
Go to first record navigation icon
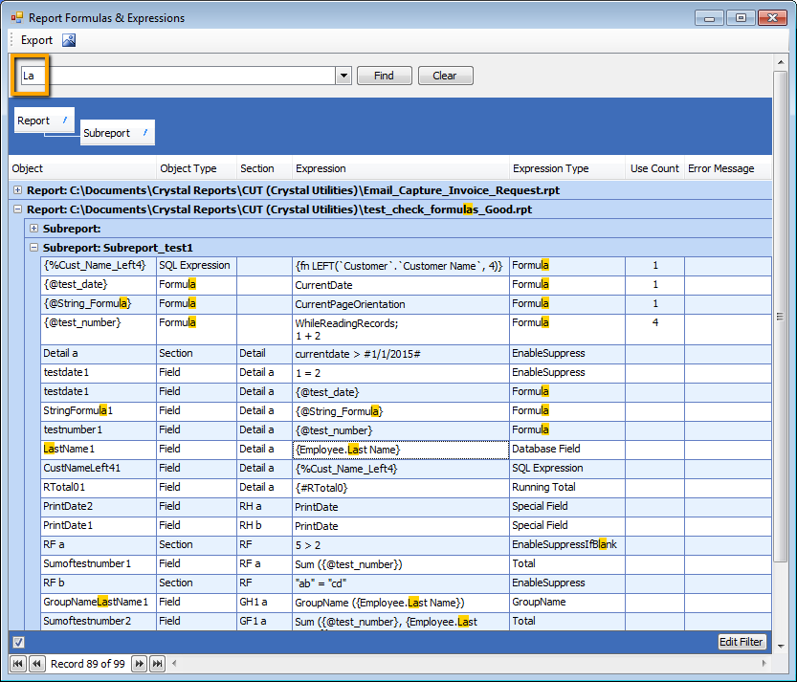[17, 664]
